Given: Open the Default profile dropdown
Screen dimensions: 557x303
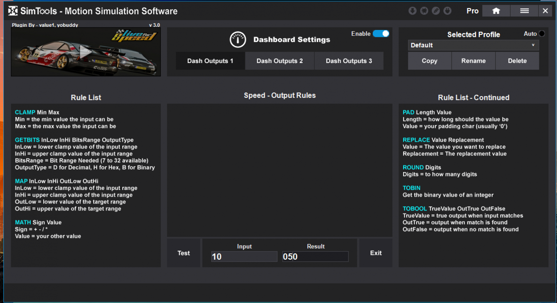Looking at the screenshot, I should (473, 45).
